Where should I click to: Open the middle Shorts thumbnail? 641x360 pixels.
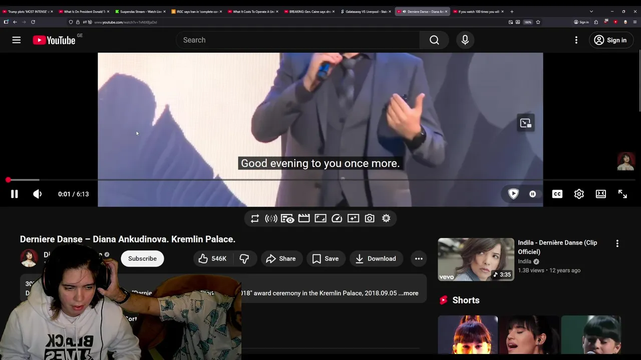pyautogui.click(x=529, y=334)
